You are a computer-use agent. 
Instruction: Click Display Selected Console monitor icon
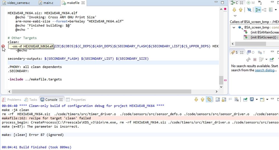252,99
